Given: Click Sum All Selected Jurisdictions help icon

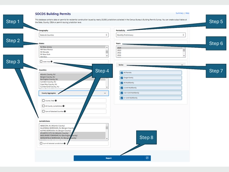Looking at the screenshot, I should point(65,143).
